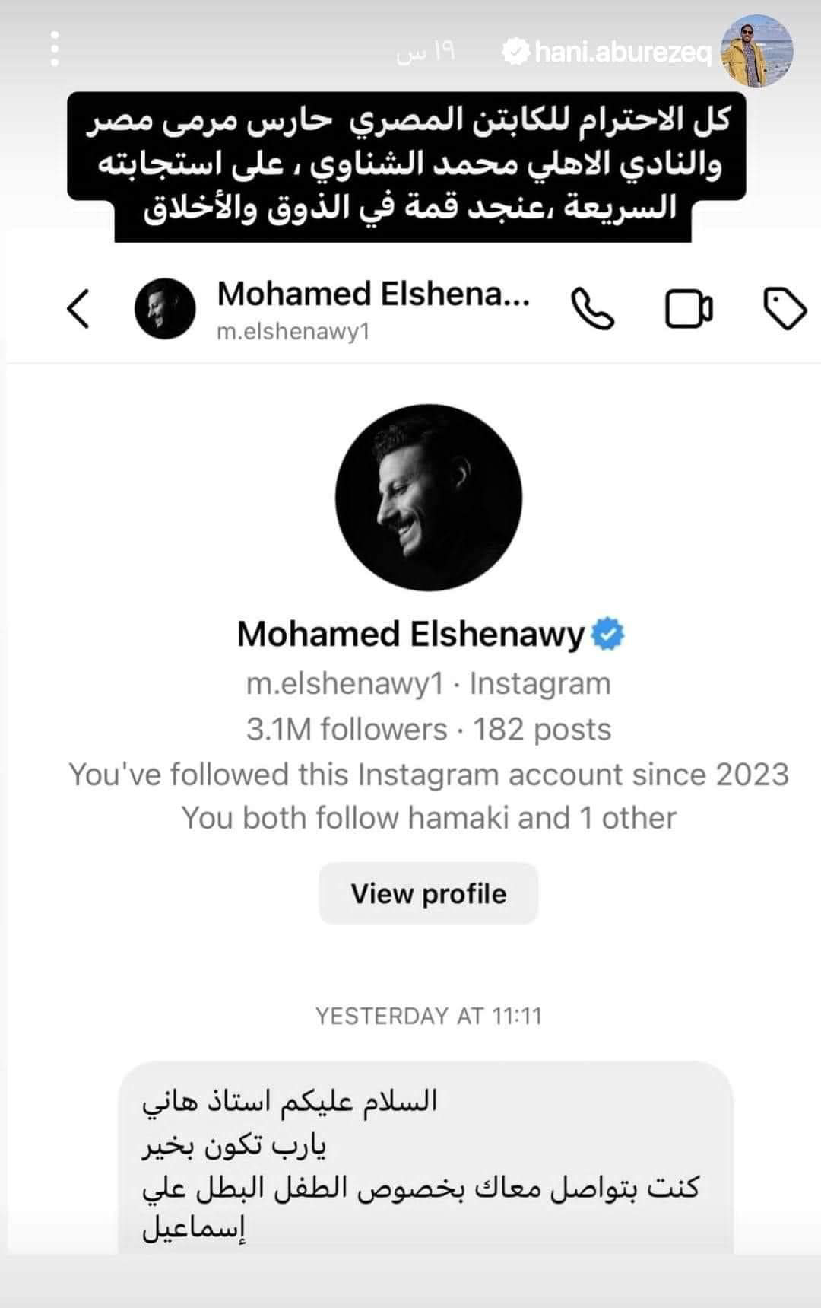Start a video call with the camera icon
The height and width of the screenshot is (1308, 821).
click(689, 309)
